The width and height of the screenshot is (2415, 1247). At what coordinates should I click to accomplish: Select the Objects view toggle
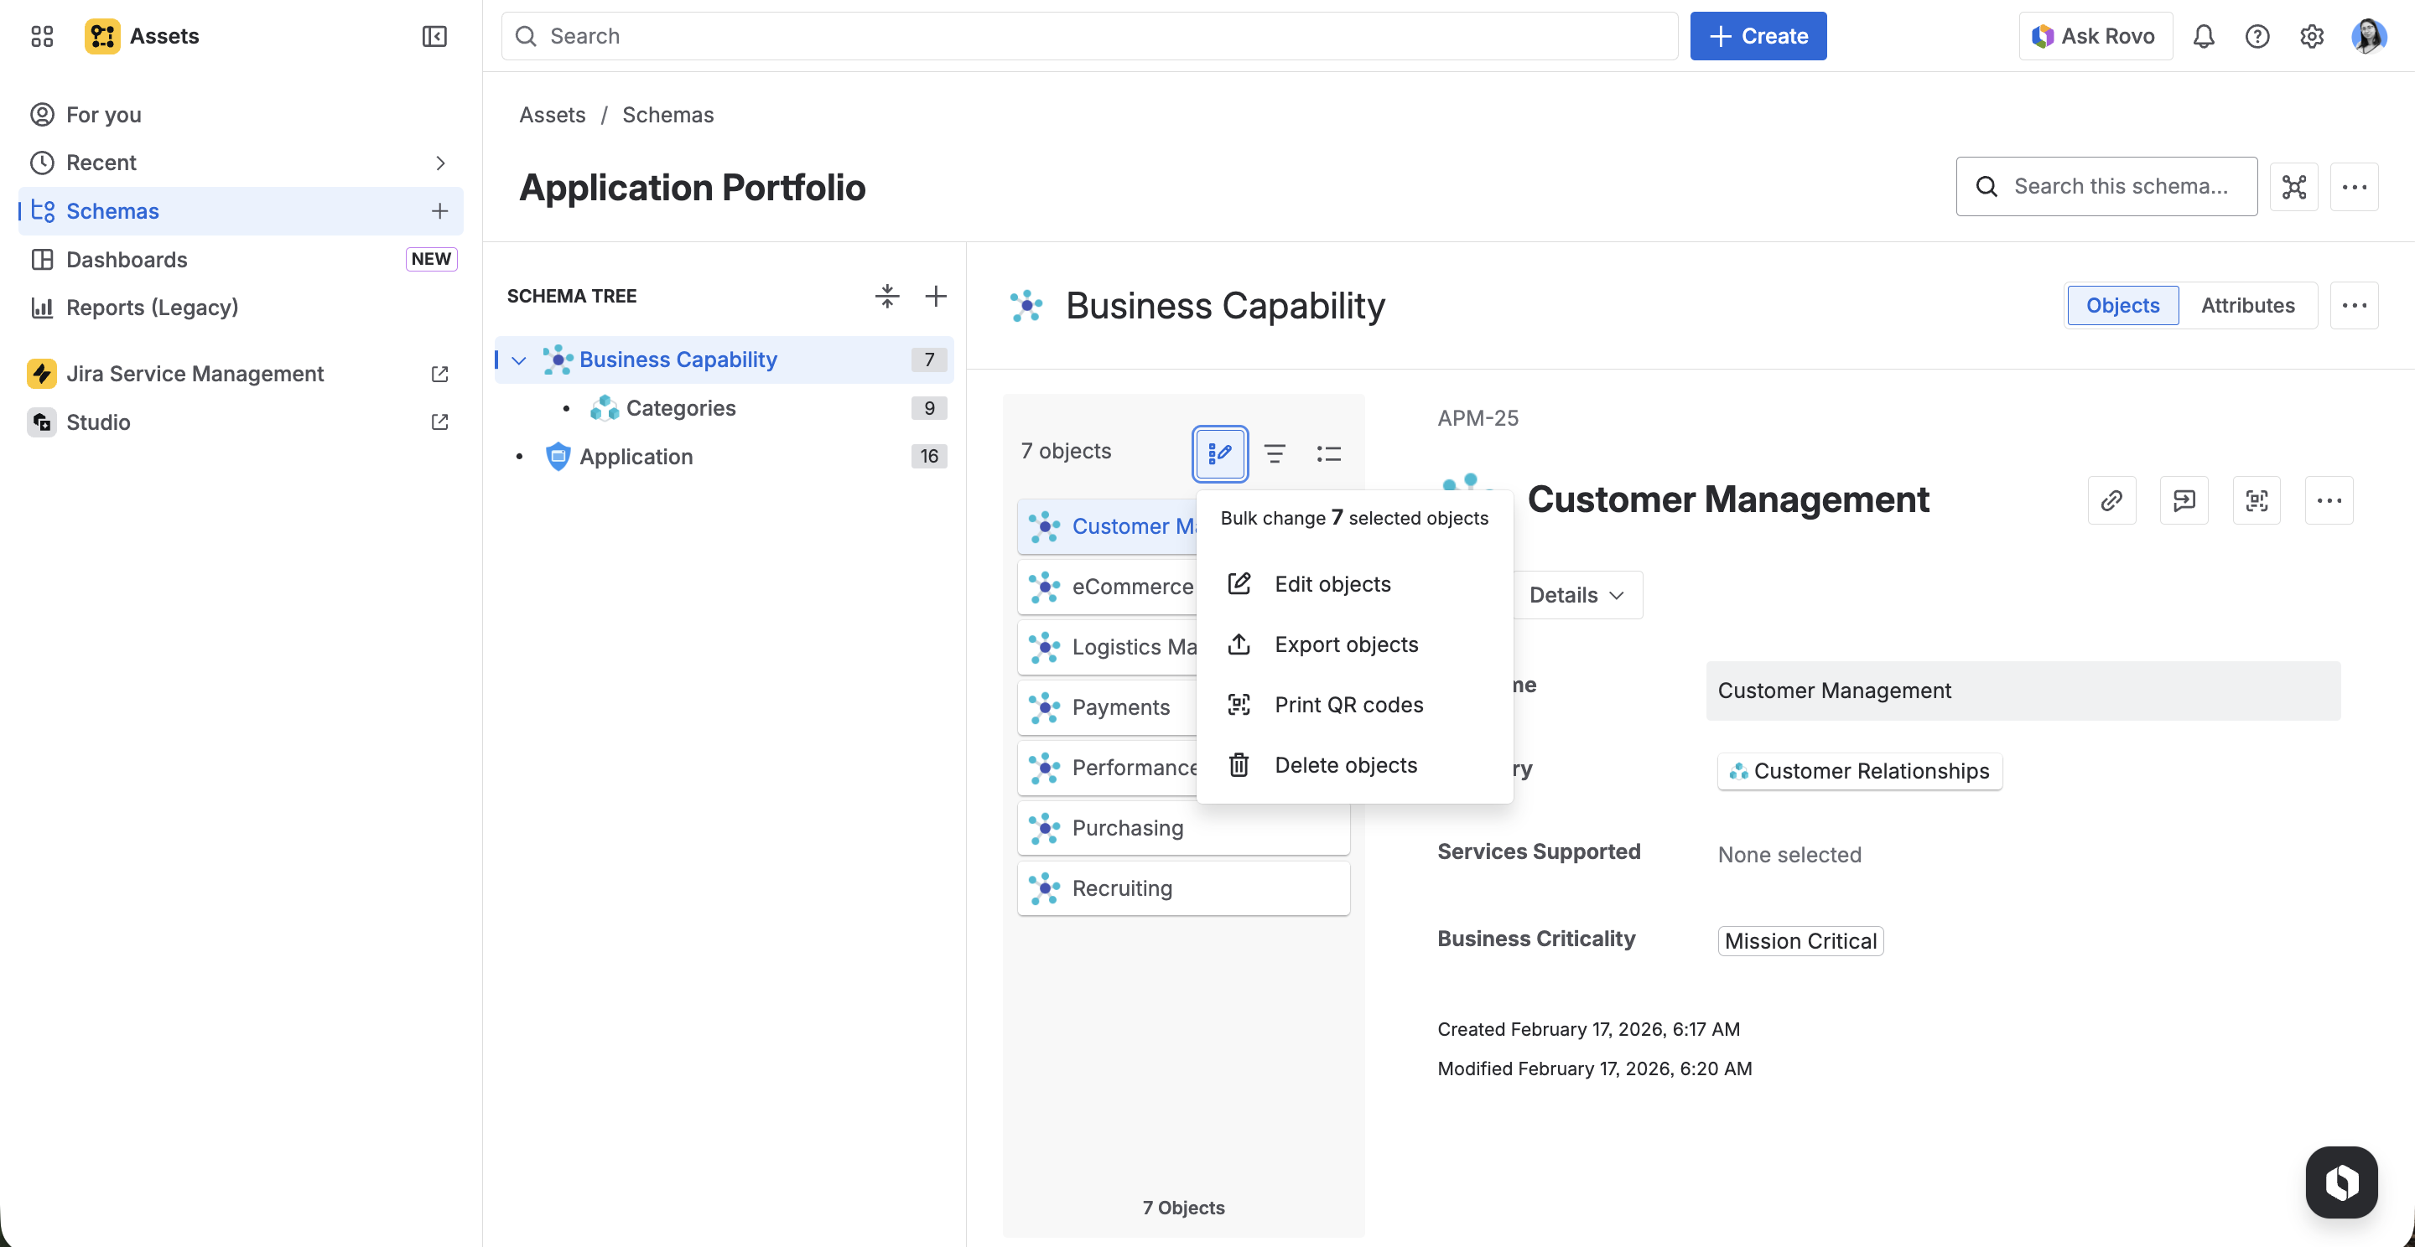tap(2122, 305)
